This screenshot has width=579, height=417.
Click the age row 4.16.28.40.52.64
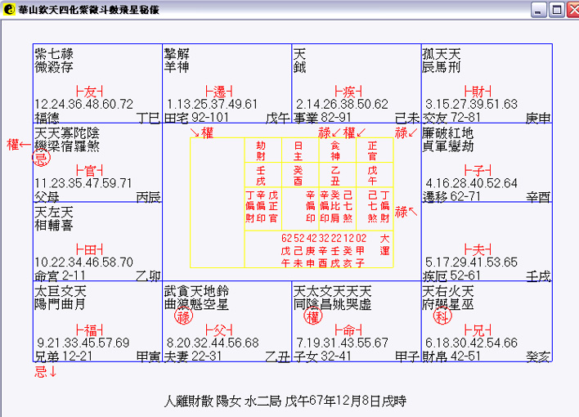471,183
